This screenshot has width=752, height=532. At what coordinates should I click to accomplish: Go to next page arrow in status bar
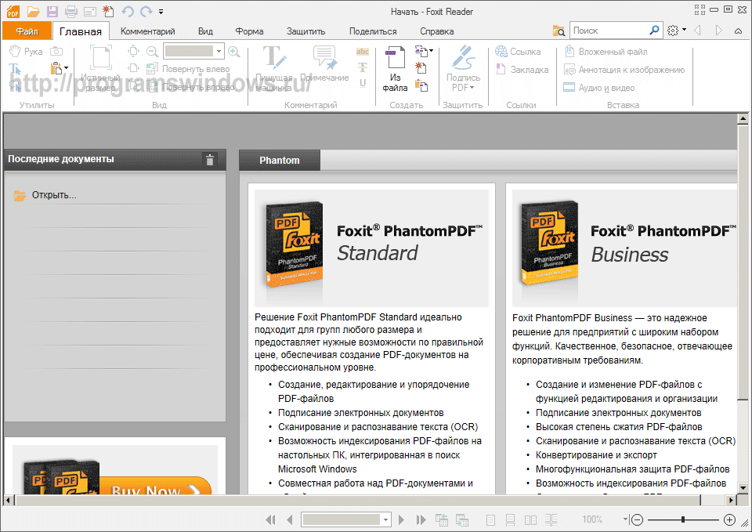(x=402, y=519)
